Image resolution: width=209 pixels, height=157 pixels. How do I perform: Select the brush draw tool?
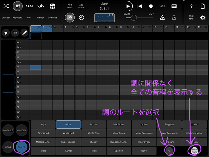point(24,33)
